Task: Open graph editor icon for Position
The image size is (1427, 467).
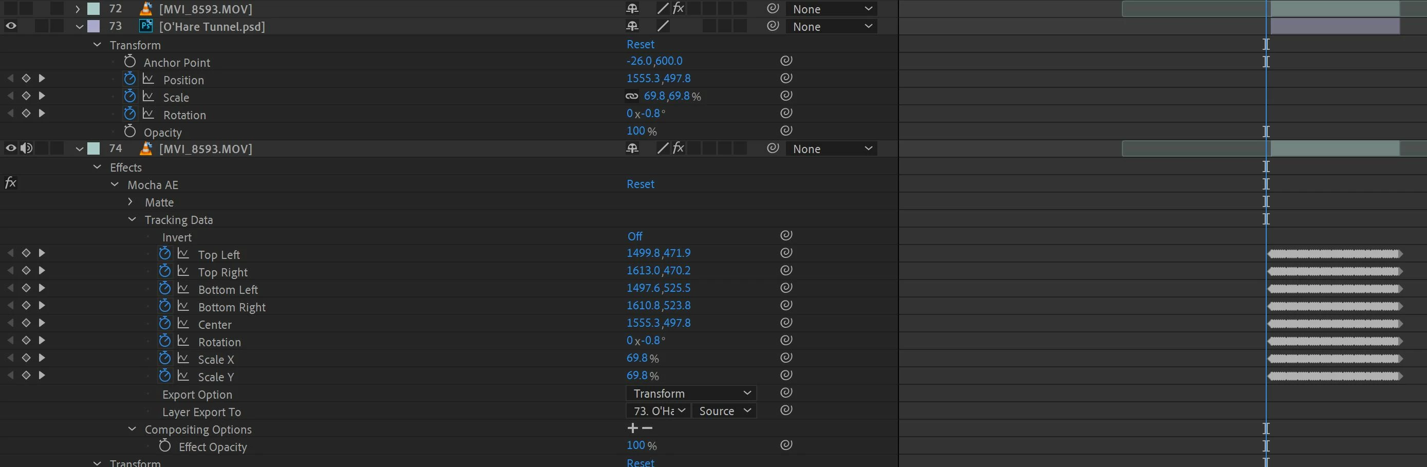Action: tap(148, 79)
